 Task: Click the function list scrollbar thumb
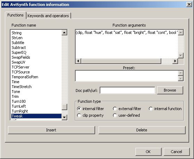click(x=64, y=107)
